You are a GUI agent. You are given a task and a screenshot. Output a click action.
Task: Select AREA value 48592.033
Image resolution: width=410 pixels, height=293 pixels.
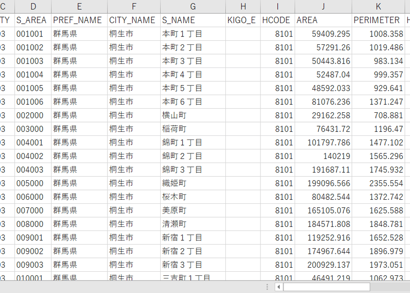point(323,88)
